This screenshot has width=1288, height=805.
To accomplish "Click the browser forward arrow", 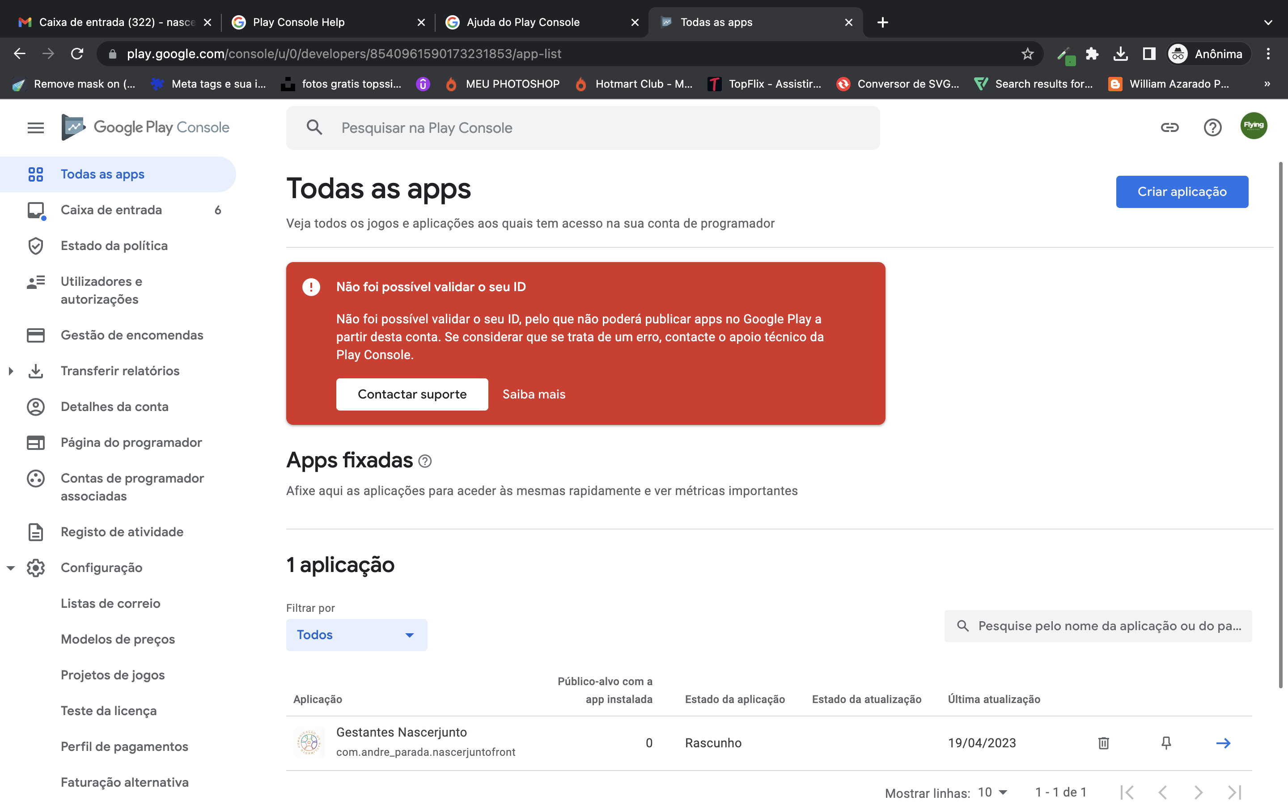I will coord(48,54).
